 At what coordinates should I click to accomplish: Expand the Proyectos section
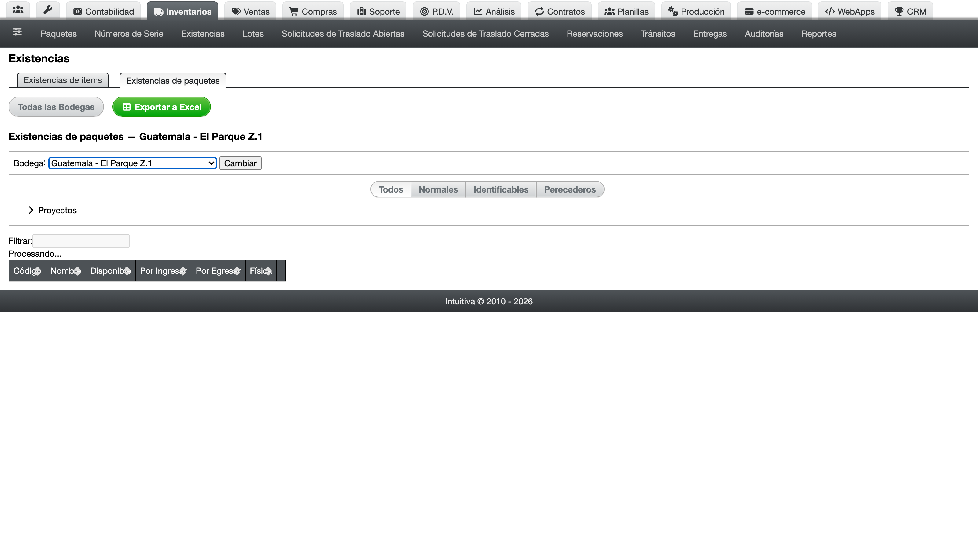(x=52, y=210)
